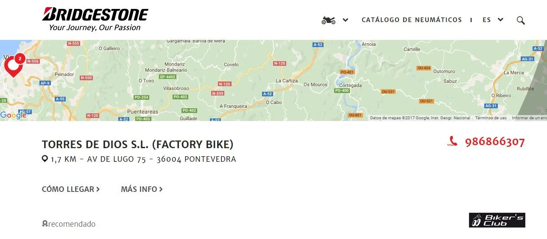Click La Cañiza on the map
The width and height of the screenshot is (547, 239).
point(287,81)
